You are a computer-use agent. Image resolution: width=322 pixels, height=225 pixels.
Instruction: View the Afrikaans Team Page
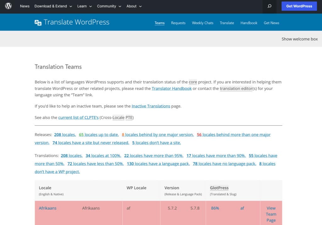(x=271, y=214)
